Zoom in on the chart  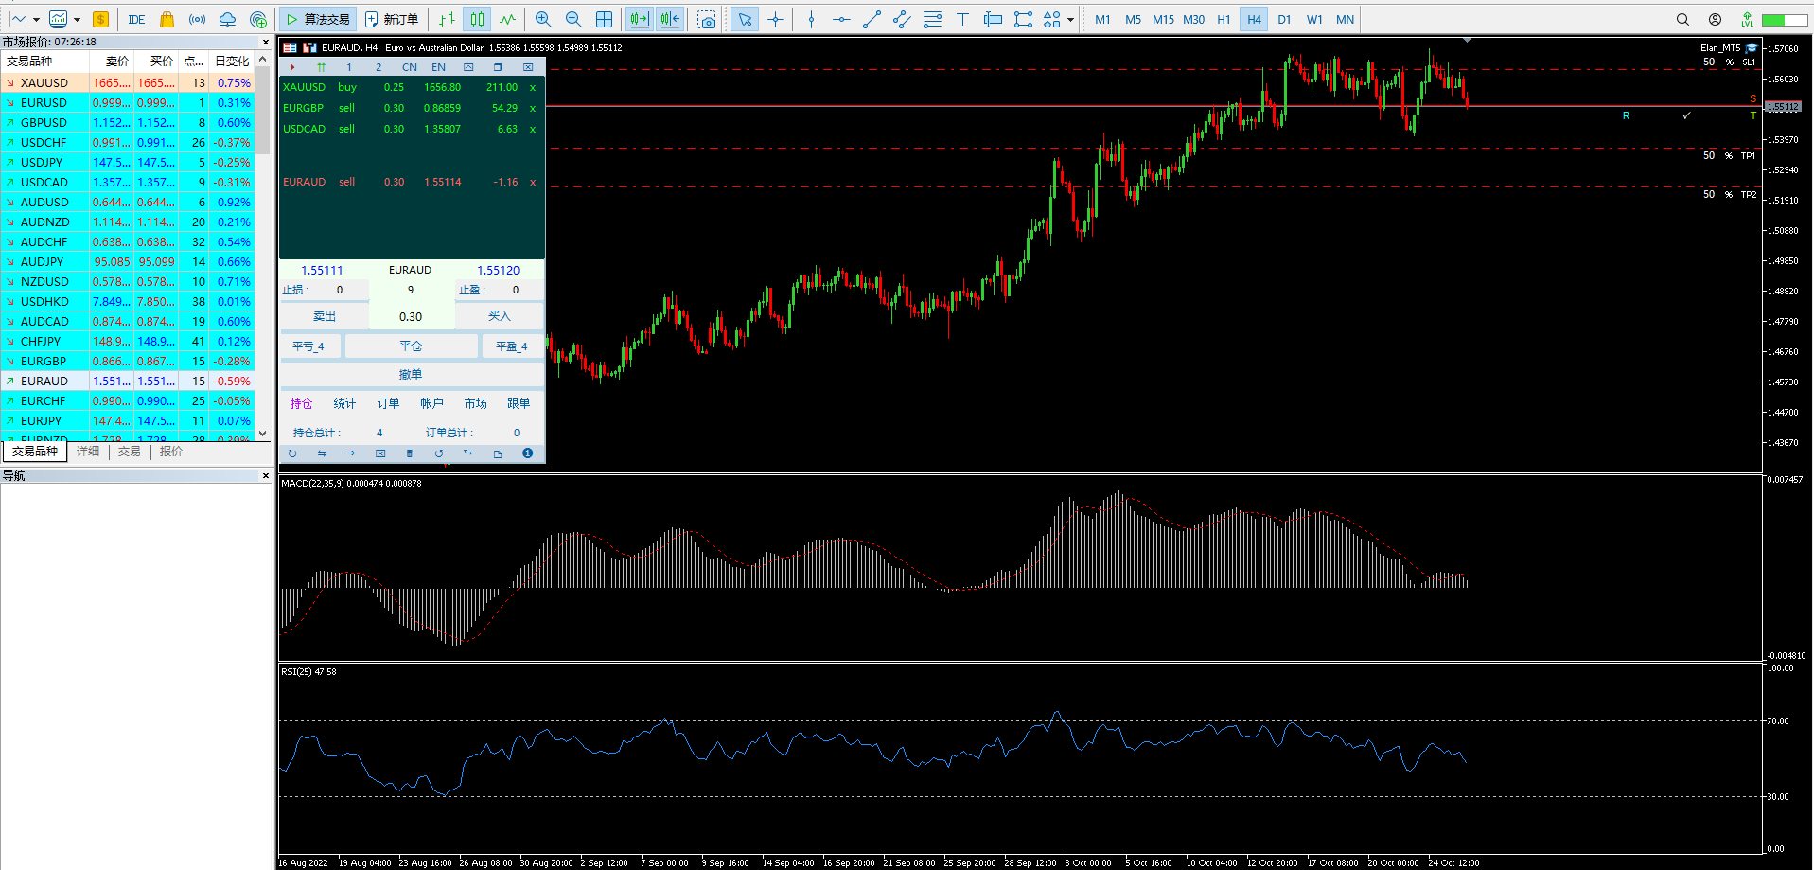[x=542, y=19]
